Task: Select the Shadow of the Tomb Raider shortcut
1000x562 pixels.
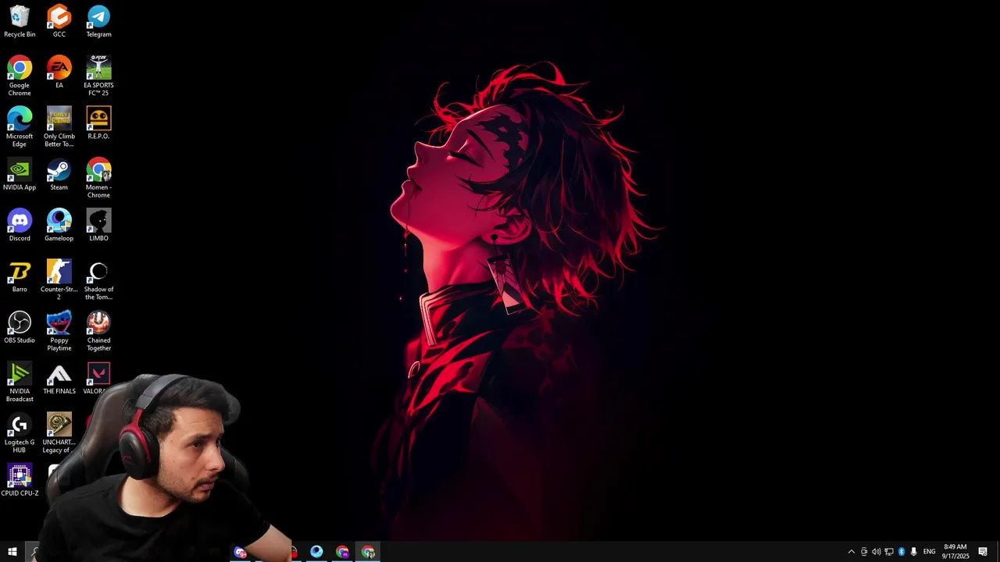Action: [98, 280]
